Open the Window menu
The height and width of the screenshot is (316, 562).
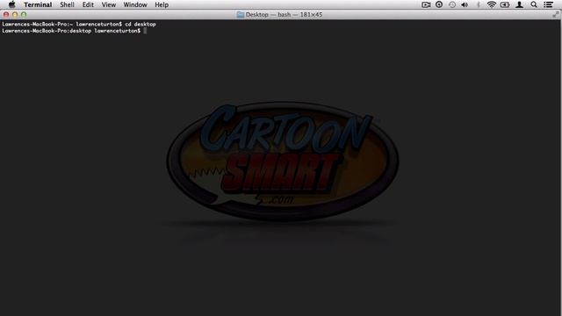[135, 4]
